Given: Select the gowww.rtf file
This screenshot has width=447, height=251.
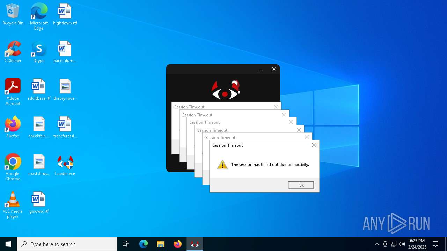Looking at the screenshot, I should (39, 203).
